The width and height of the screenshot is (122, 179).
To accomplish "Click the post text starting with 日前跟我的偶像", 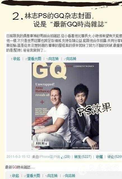I will click(64, 43).
